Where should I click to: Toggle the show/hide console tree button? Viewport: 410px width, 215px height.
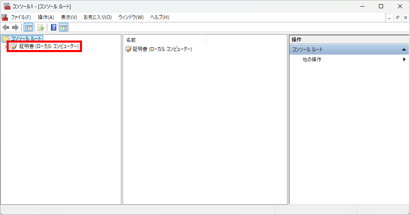(x=29, y=28)
